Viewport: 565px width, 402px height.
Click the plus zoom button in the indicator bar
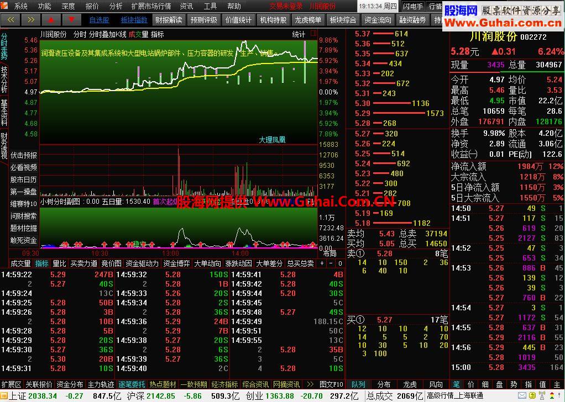tap(322, 263)
